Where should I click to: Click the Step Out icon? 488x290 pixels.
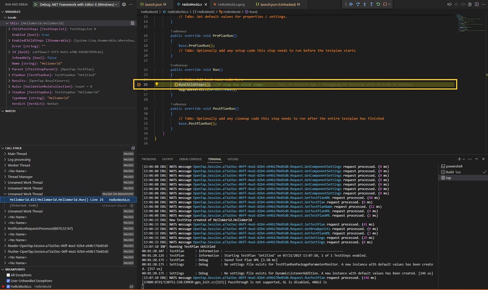pyautogui.click(x=371, y=4)
